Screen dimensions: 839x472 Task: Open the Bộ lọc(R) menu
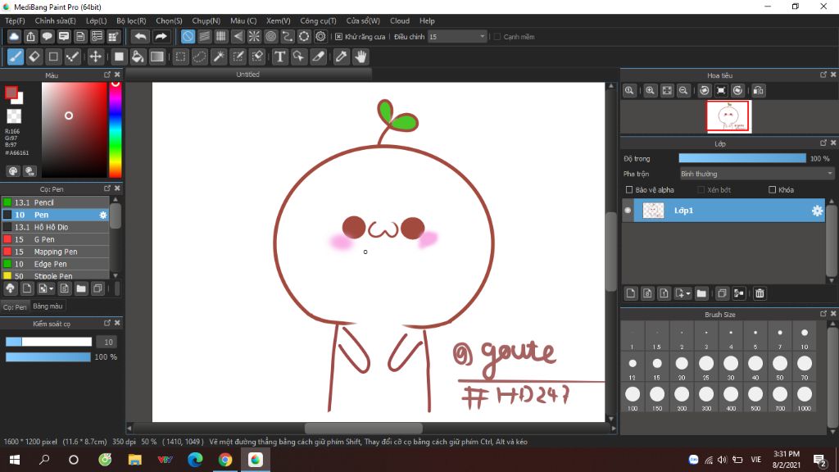click(x=131, y=20)
